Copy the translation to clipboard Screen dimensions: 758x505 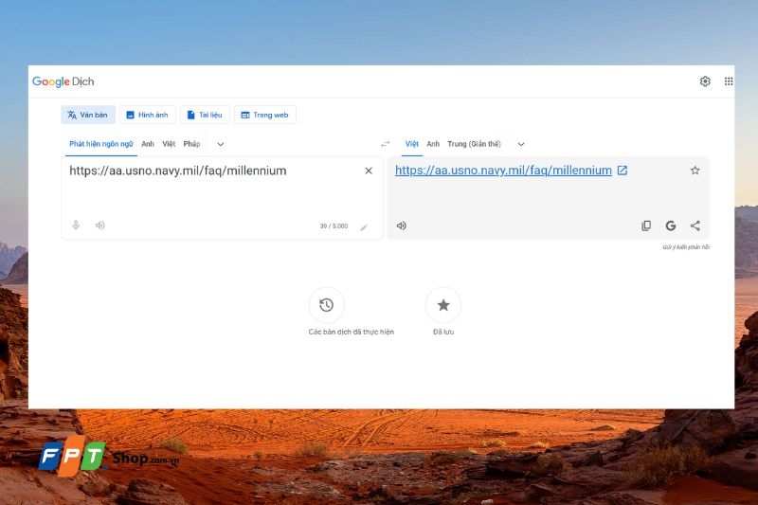point(646,225)
